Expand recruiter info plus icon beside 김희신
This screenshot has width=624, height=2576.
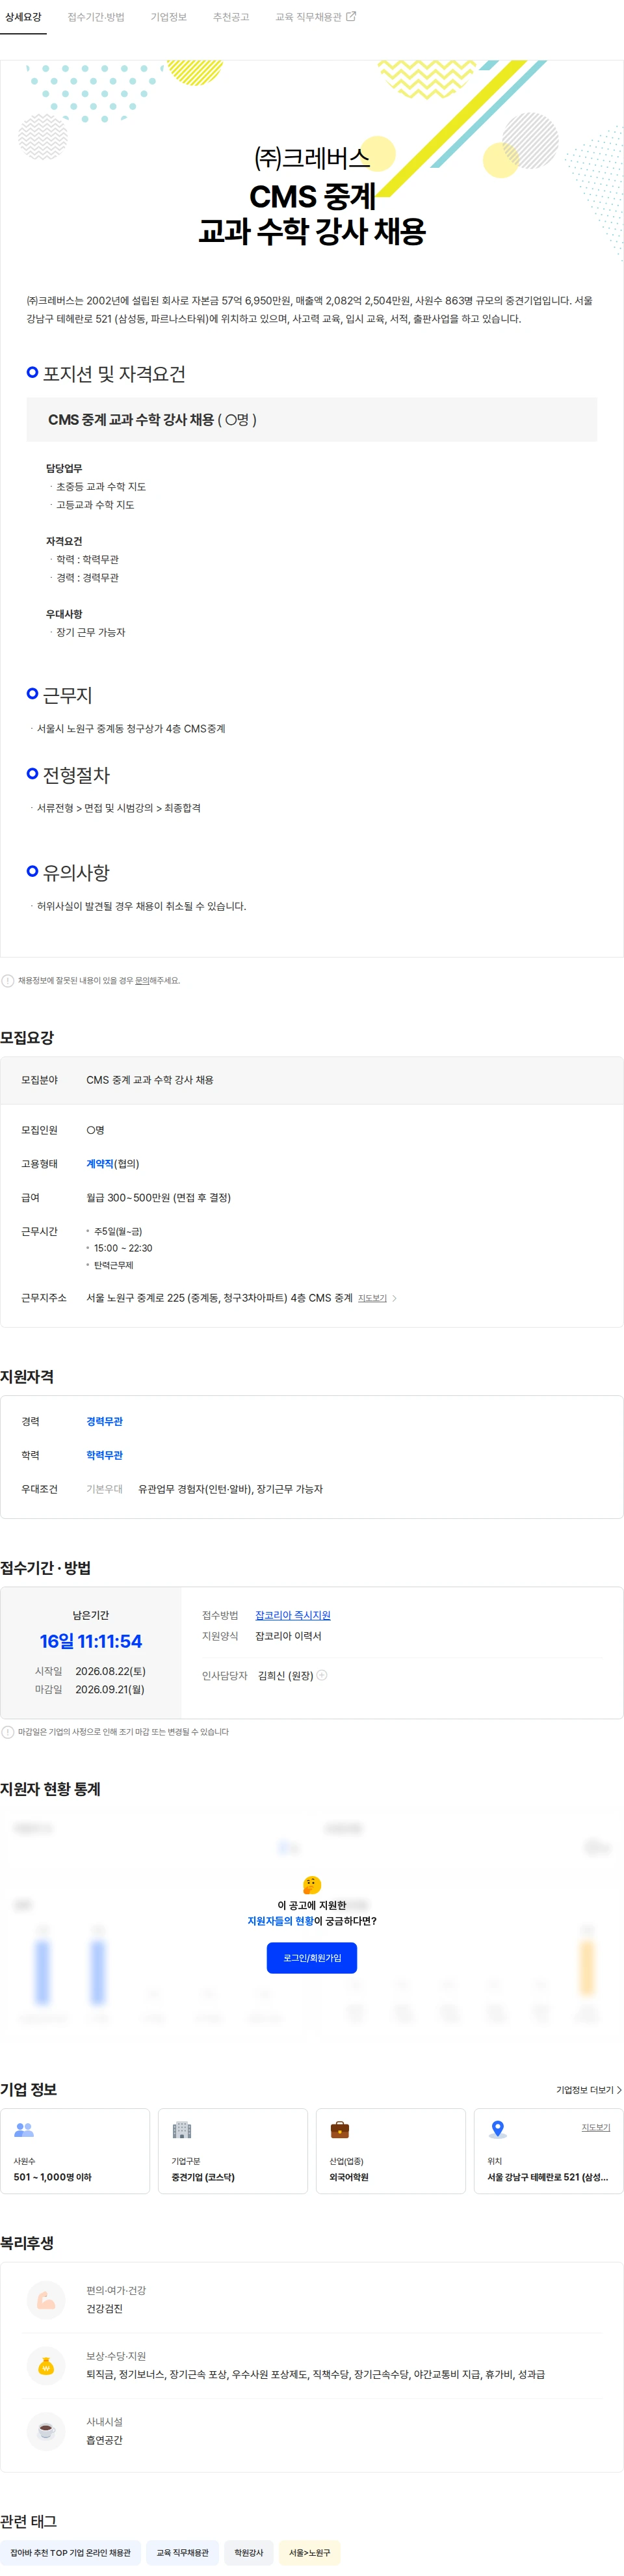click(322, 1675)
